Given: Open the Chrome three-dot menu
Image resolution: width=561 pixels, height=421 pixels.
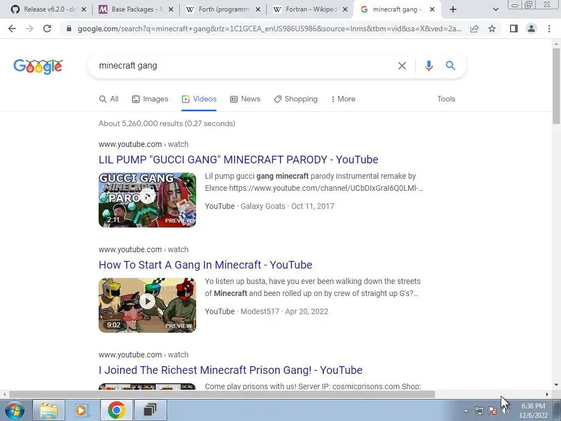Looking at the screenshot, I should pos(549,29).
